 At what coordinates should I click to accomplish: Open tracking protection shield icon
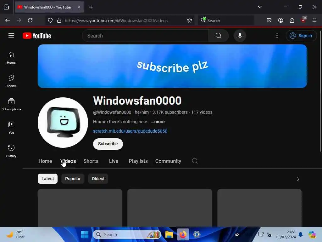point(50,20)
